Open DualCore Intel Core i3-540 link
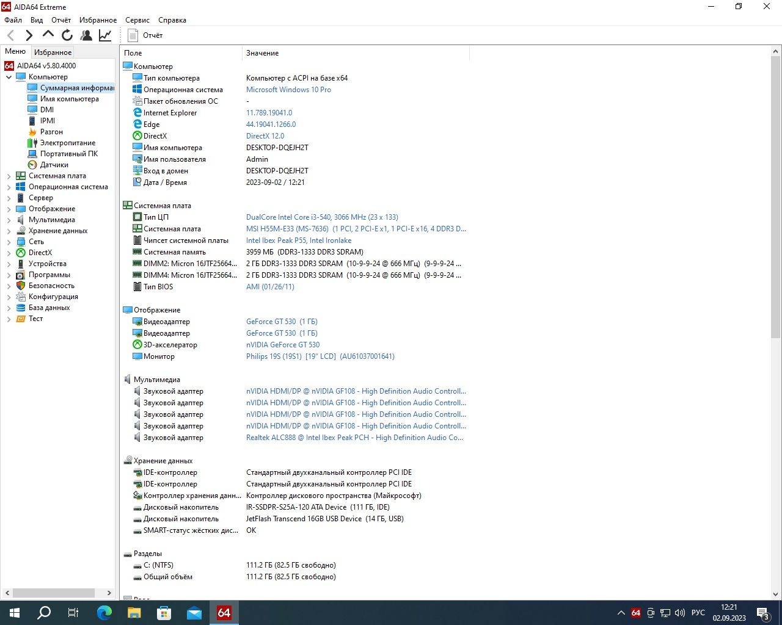The image size is (782, 625). [x=322, y=217]
